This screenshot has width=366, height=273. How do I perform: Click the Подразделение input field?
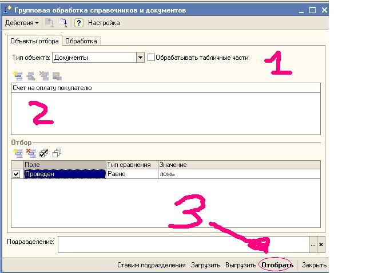point(184,245)
